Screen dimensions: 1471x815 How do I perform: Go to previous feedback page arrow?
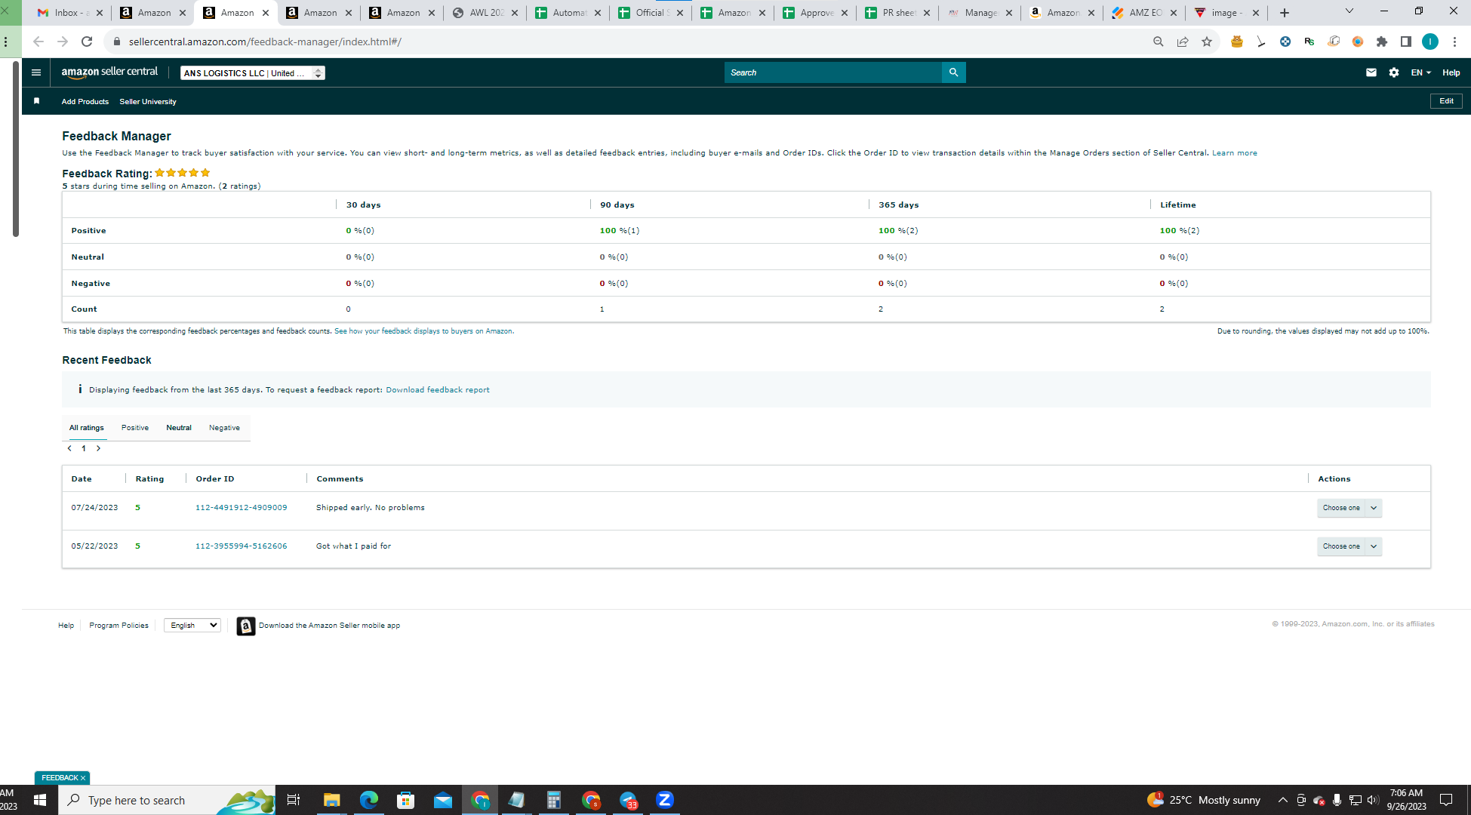click(69, 448)
